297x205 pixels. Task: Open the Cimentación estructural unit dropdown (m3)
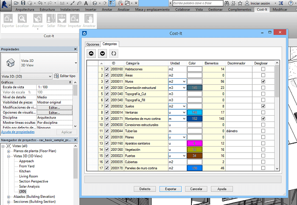(x=184, y=88)
